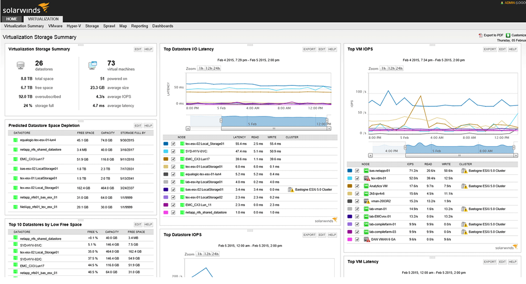Screen dimensions: 526x284
Task: Click left scroll arrow of VM IOPS navigator
Action: 370,156
